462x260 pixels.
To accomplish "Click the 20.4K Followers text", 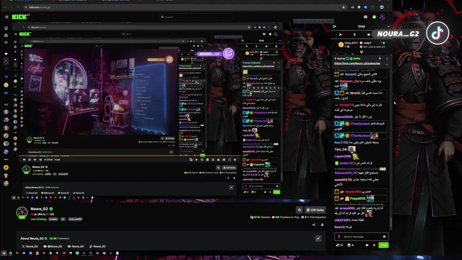I will tap(59, 238).
